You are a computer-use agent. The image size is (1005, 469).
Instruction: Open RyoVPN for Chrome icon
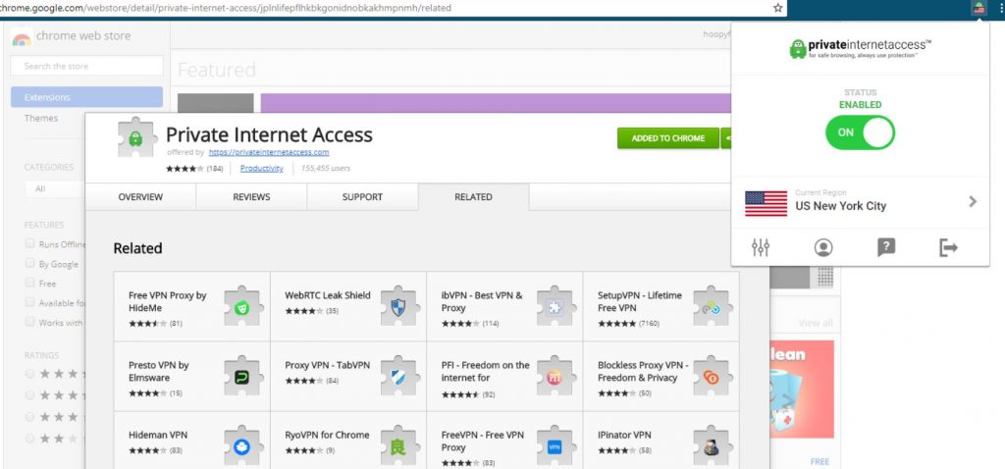point(398,445)
